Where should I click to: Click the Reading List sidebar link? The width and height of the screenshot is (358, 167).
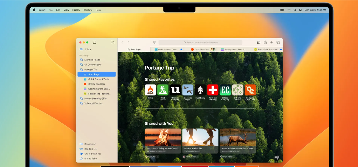[x=91, y=149]
